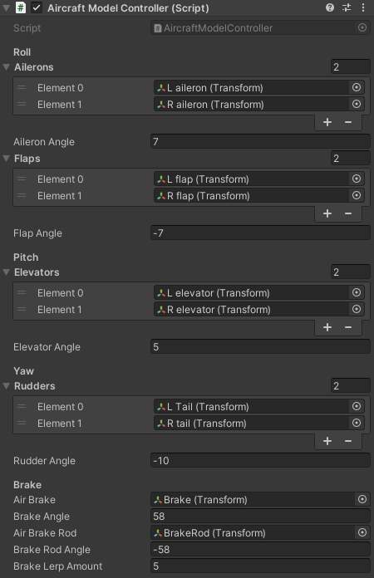The width and height of the screenshot is (374, 578).
Task: Click the Brake Lerp Amount field
Action: [260, 566]
